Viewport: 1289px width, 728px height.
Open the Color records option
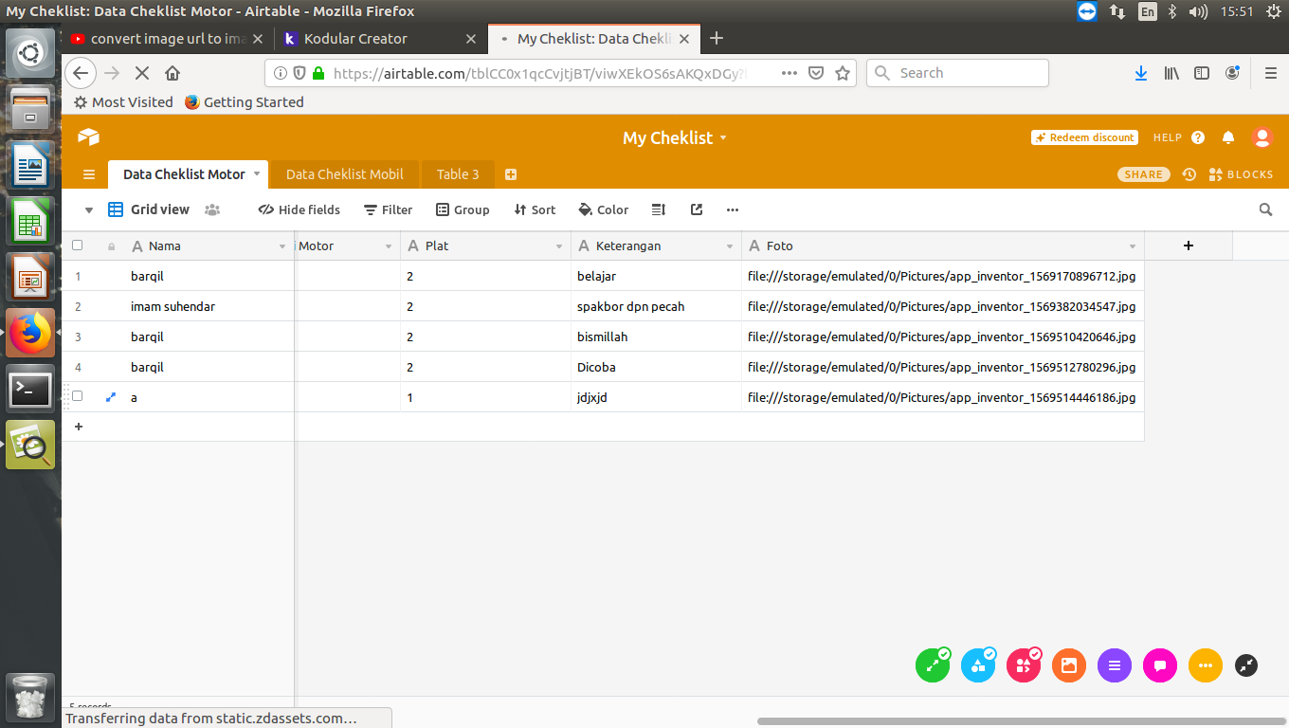(x=603, y=209)
